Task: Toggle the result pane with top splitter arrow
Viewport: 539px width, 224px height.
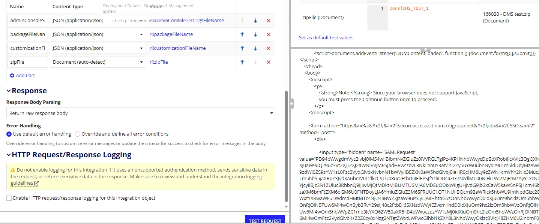Action: [x=426, y=49]
